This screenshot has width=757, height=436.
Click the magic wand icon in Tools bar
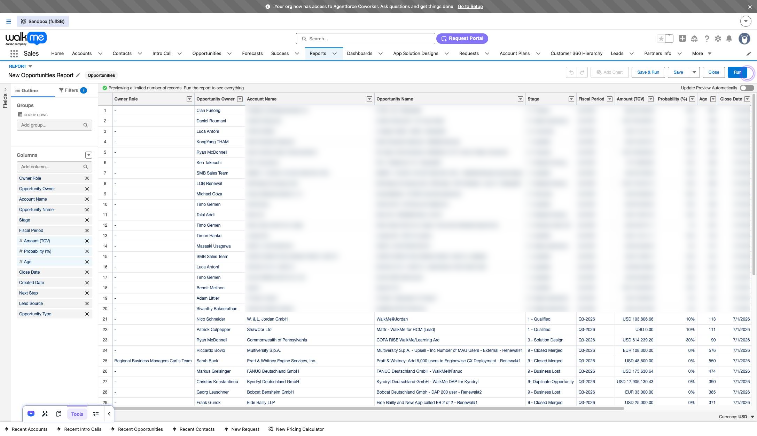click(45, 414)
